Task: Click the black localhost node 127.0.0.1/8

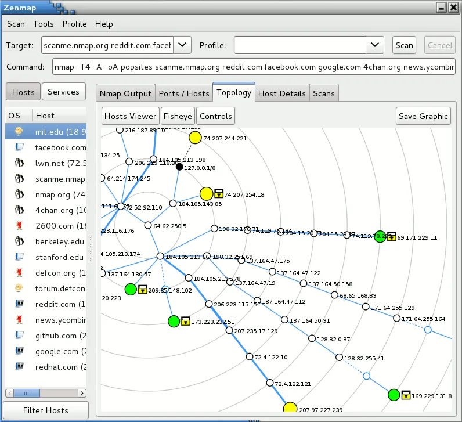Action: (179, 167)
